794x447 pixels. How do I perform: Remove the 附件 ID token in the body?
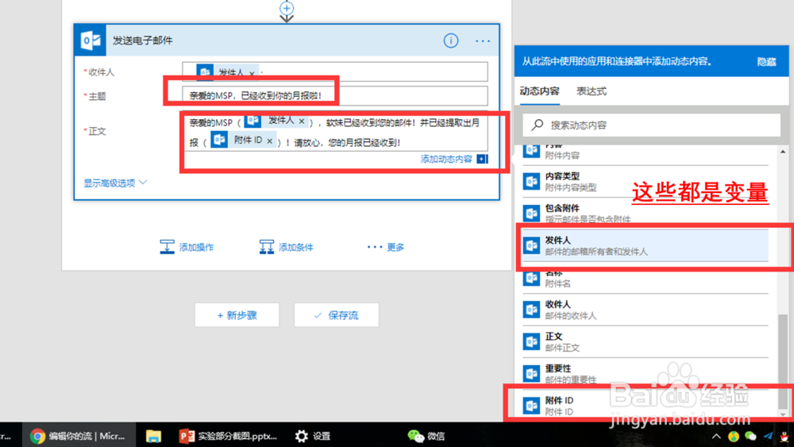269,141
